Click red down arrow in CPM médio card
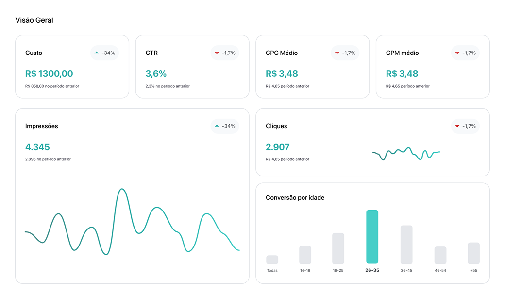 [x=457, y=53]
